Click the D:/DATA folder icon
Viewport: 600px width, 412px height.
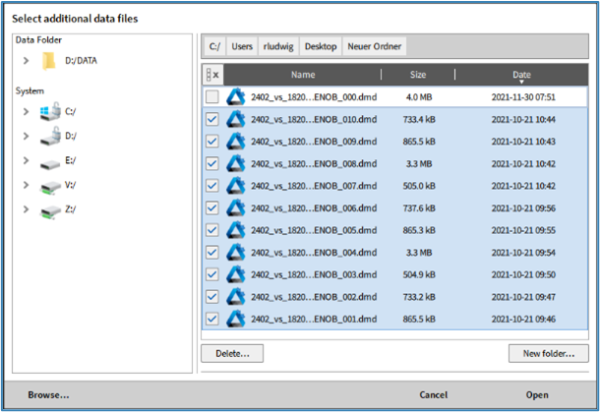pyautogui.click(x=50, y=61)
